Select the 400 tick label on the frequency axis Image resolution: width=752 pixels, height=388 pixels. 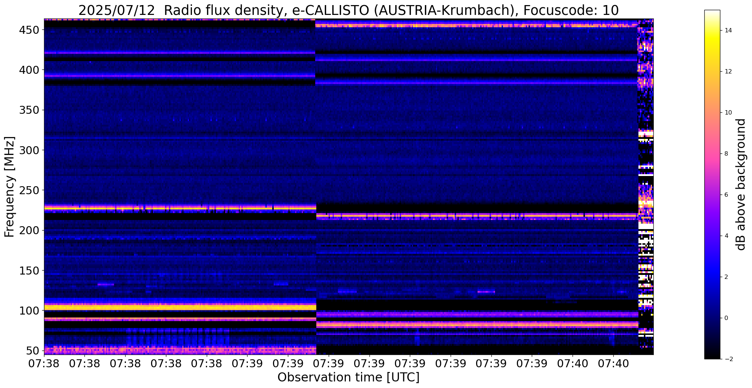click(x=29, y=69)
